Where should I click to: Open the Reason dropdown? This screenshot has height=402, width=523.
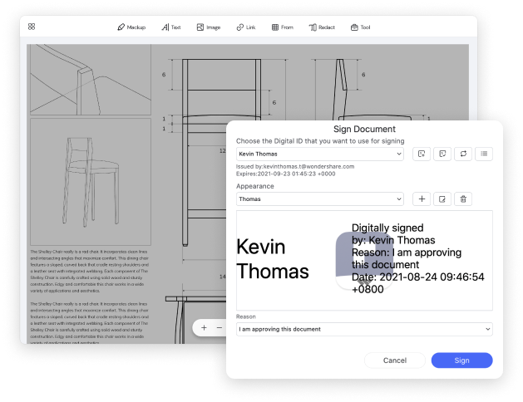(364, 329)
